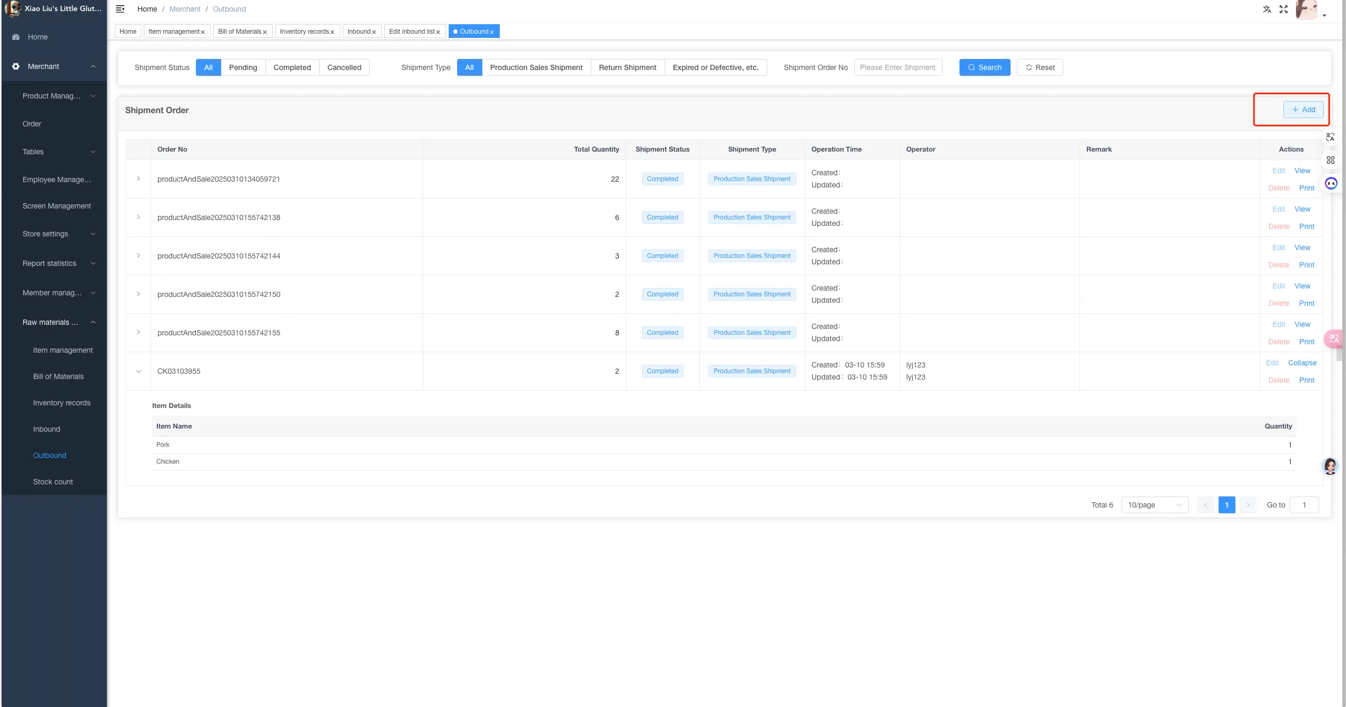Close the Outbound tab
This screenshot has width=1346, height=707.
pyautogui.click(x=492, y=32)
